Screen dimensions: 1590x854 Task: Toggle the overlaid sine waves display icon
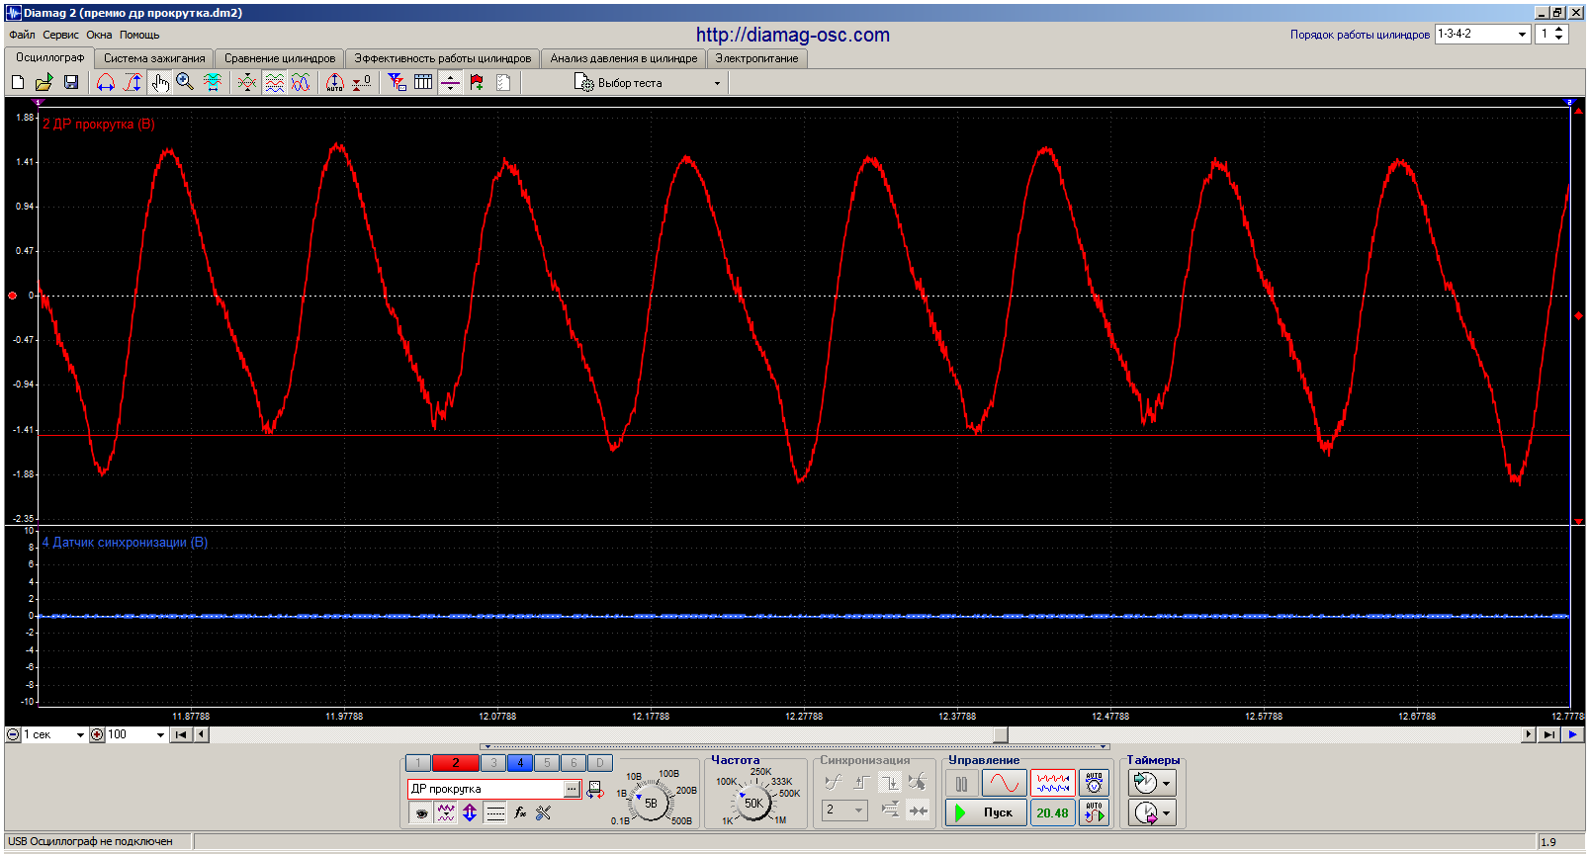tap(301, 83)
